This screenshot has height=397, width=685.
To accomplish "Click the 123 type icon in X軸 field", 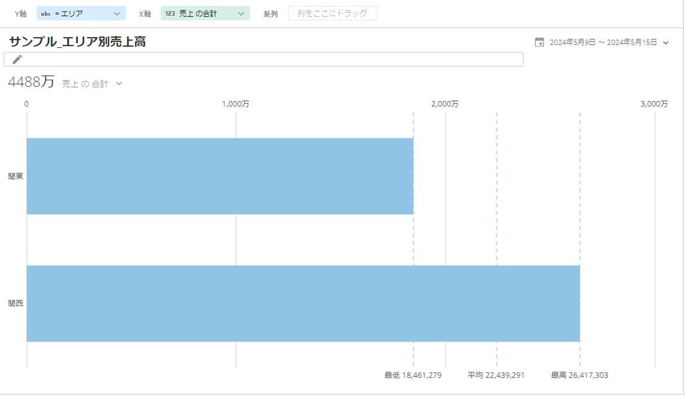I will click(x=170, y=14).
